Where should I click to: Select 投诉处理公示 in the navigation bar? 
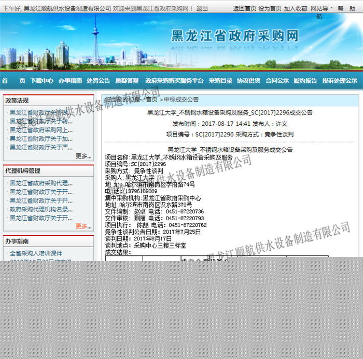click(339, 81)
